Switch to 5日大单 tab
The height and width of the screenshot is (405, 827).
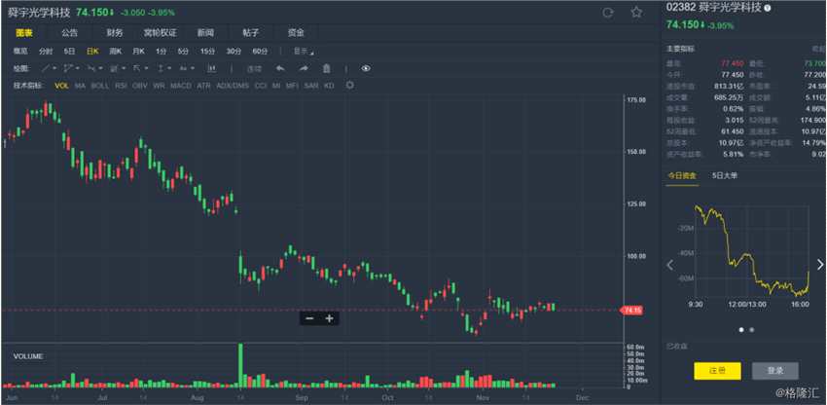[x=725, y=175]
